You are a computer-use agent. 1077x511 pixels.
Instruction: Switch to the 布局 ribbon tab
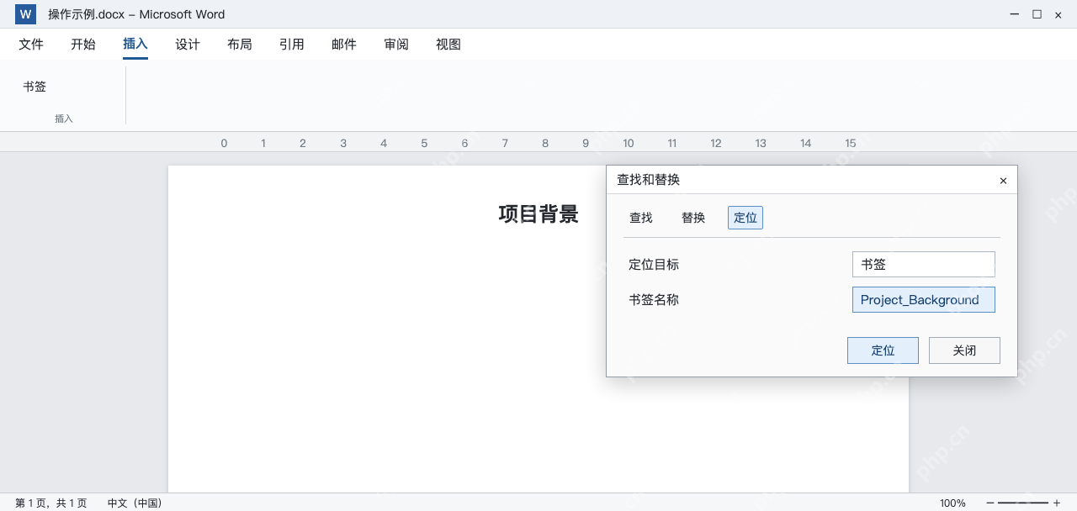coord(240,45)
